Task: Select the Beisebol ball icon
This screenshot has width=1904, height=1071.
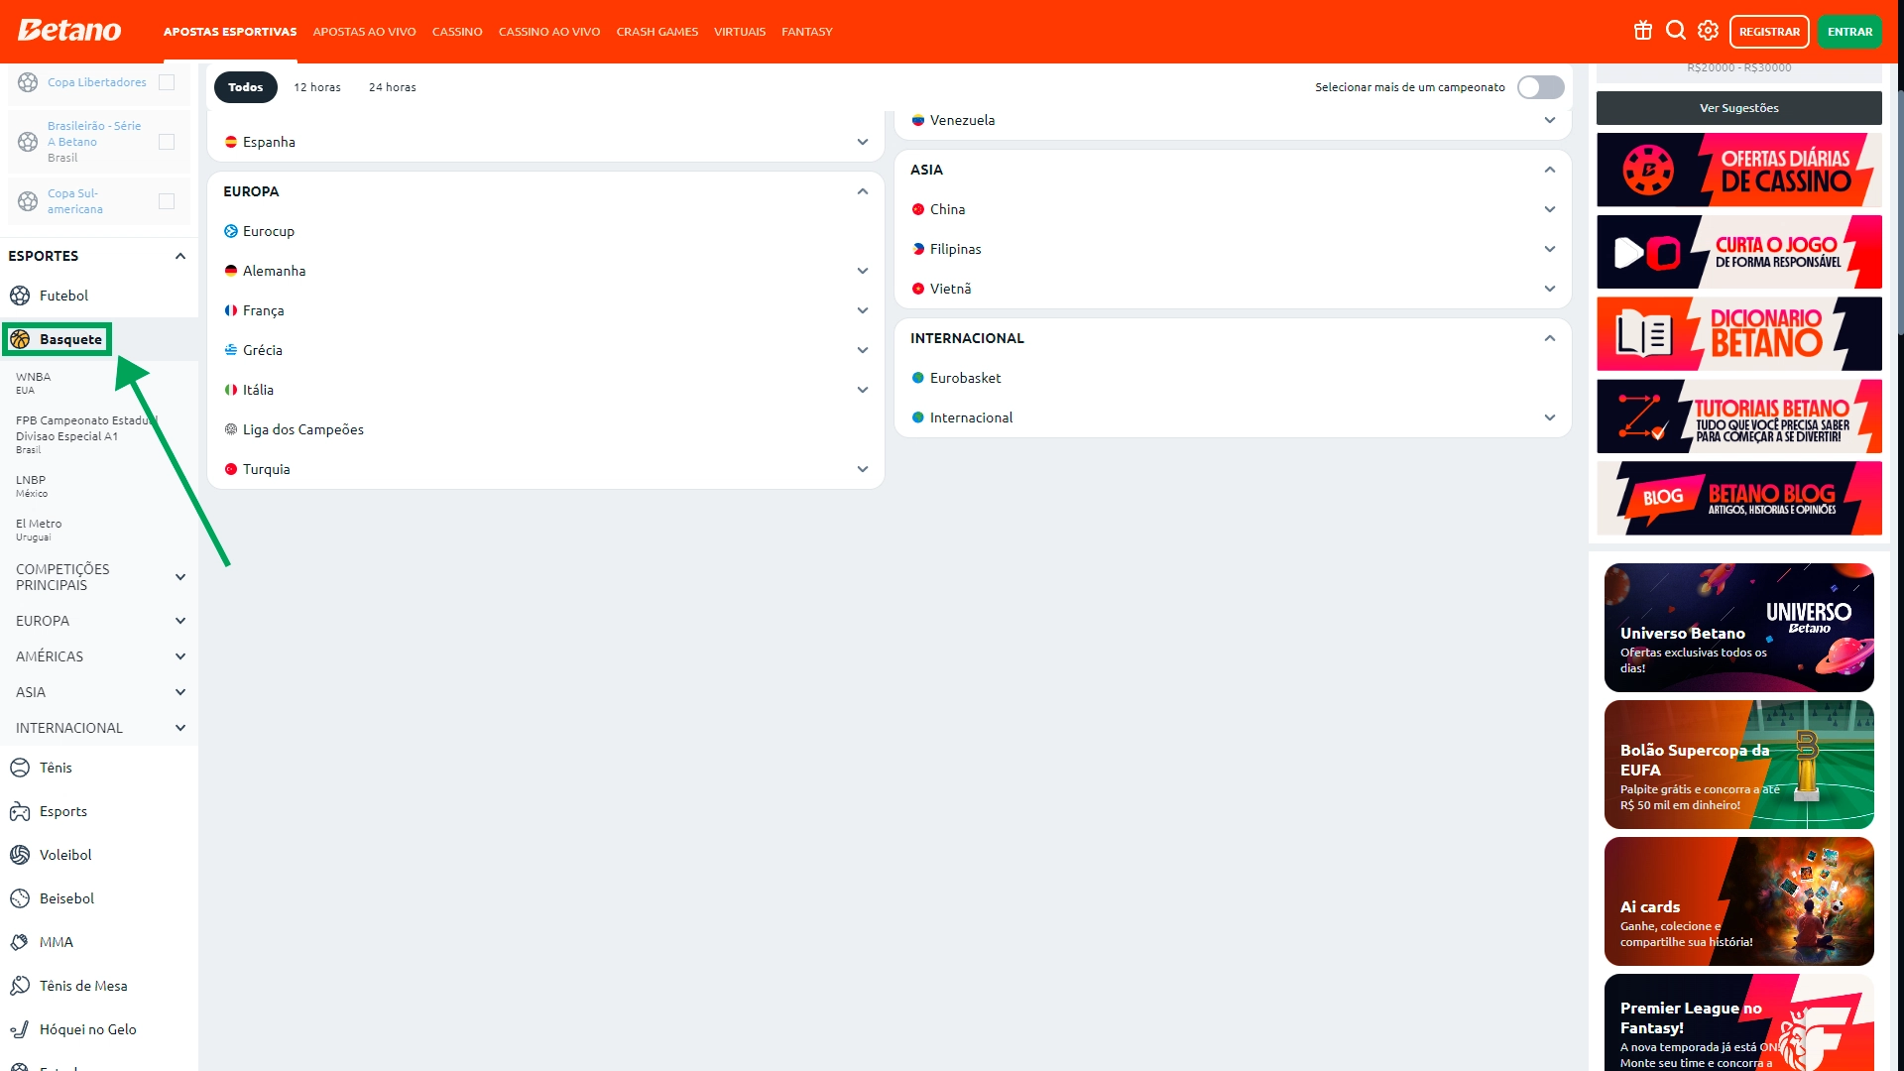Action: point(20,898)
